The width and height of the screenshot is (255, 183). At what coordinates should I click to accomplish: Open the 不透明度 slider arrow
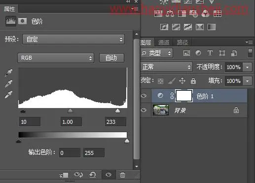click(x=248, y=67)
